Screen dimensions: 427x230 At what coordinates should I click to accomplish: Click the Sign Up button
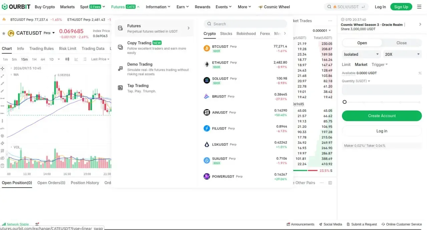(401, 7)
